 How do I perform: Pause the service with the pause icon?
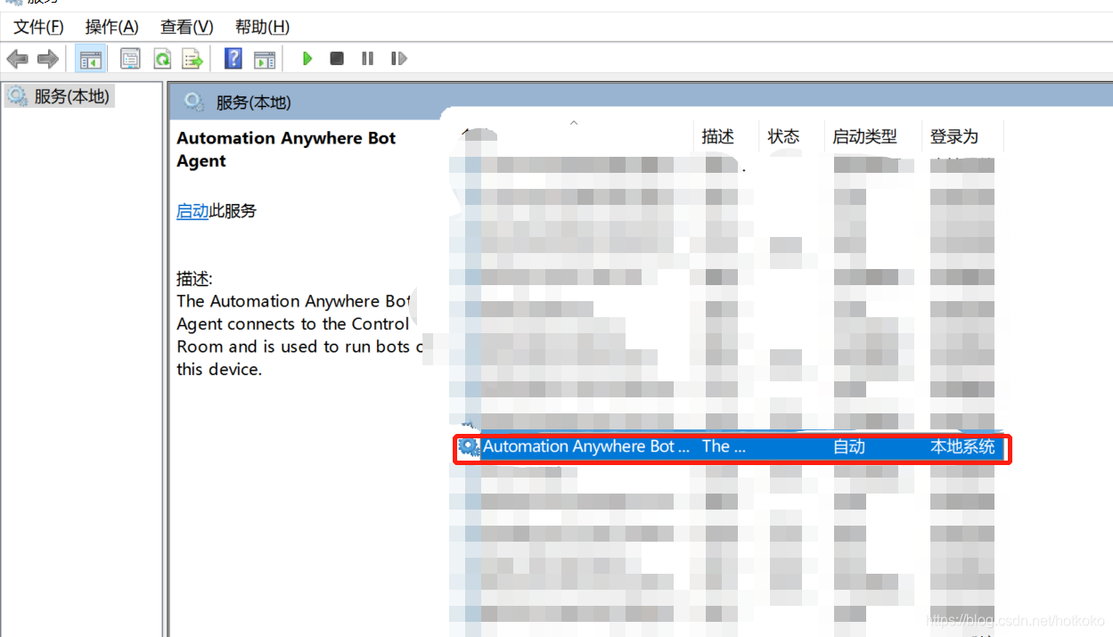tap(367, 58)
